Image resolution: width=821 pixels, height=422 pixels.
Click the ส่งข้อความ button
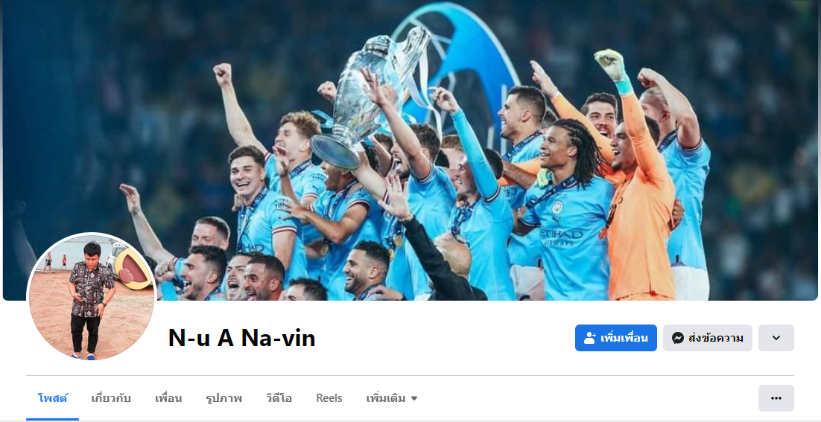coord(707,338)
